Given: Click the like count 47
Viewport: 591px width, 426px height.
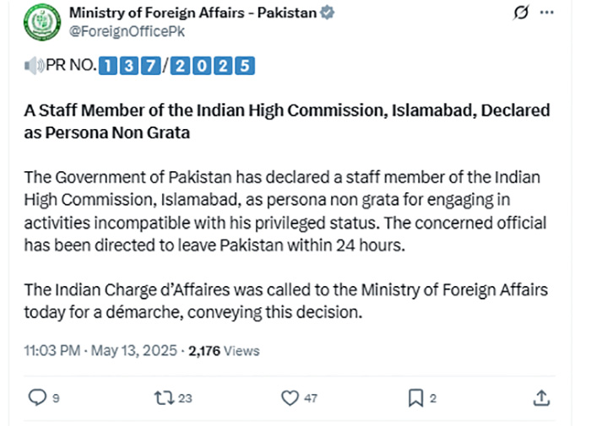Looking at the screenshot, I should (x=310, y=398).
